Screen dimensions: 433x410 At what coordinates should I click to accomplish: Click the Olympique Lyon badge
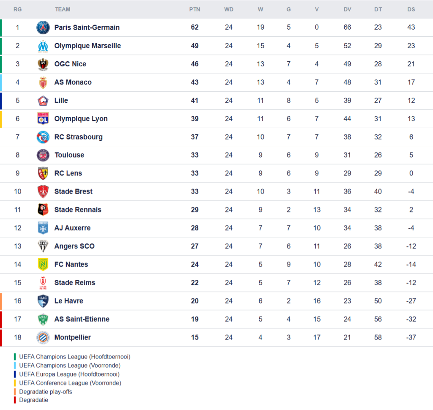[x=43, y=119]
